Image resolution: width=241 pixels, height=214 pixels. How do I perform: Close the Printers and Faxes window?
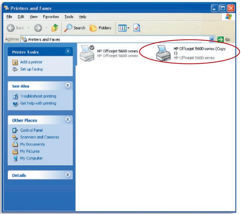coord(231,8)
